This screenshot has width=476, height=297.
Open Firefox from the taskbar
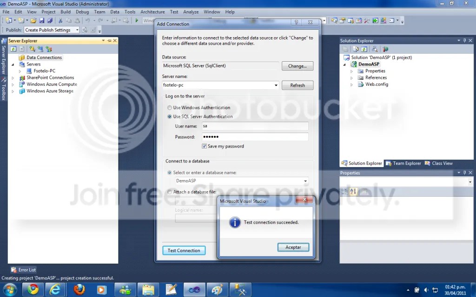(x=79, y=290)
